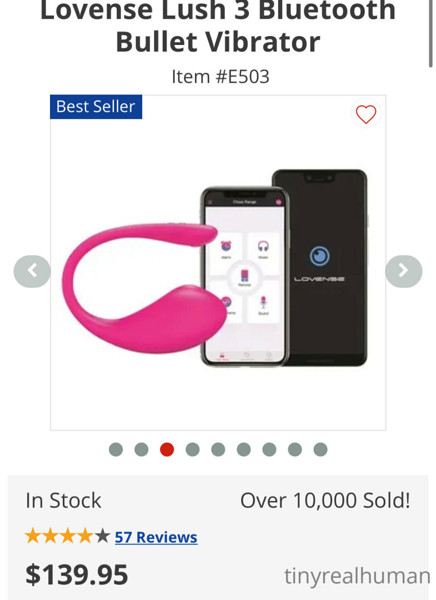This screenshot has width=436, height=600.
Task: Advance to next product image arrow
Action: (x=403, y=271)
